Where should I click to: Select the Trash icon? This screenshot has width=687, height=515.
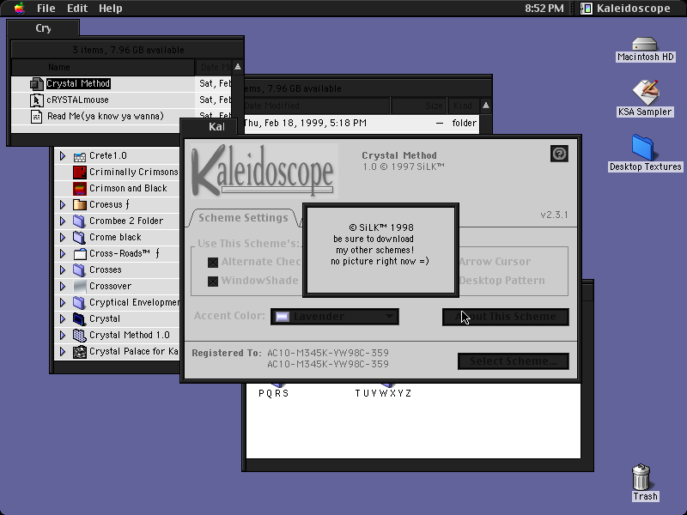coord(641,477)
